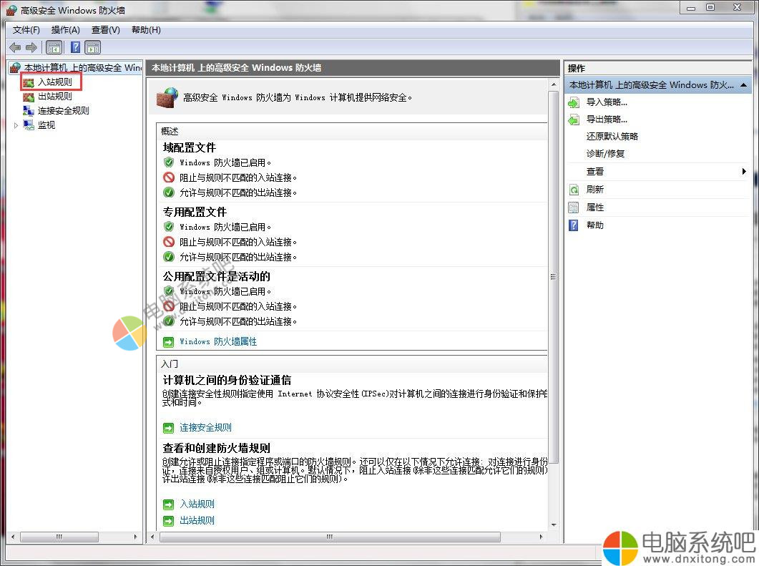Viewport: 759px width, 566px height.
Task: Expand the 监视 tree node
Action: [16, 125]
